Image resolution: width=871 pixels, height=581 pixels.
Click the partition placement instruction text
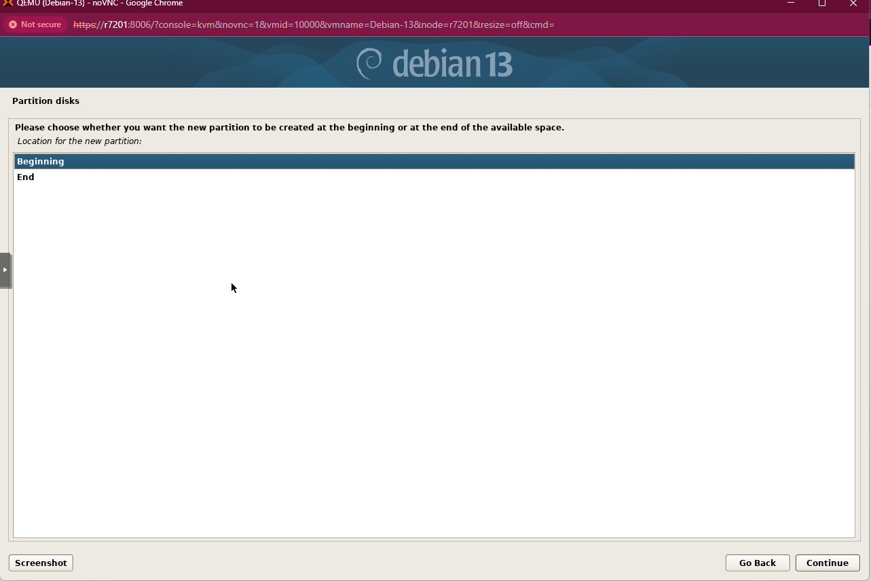289,128
